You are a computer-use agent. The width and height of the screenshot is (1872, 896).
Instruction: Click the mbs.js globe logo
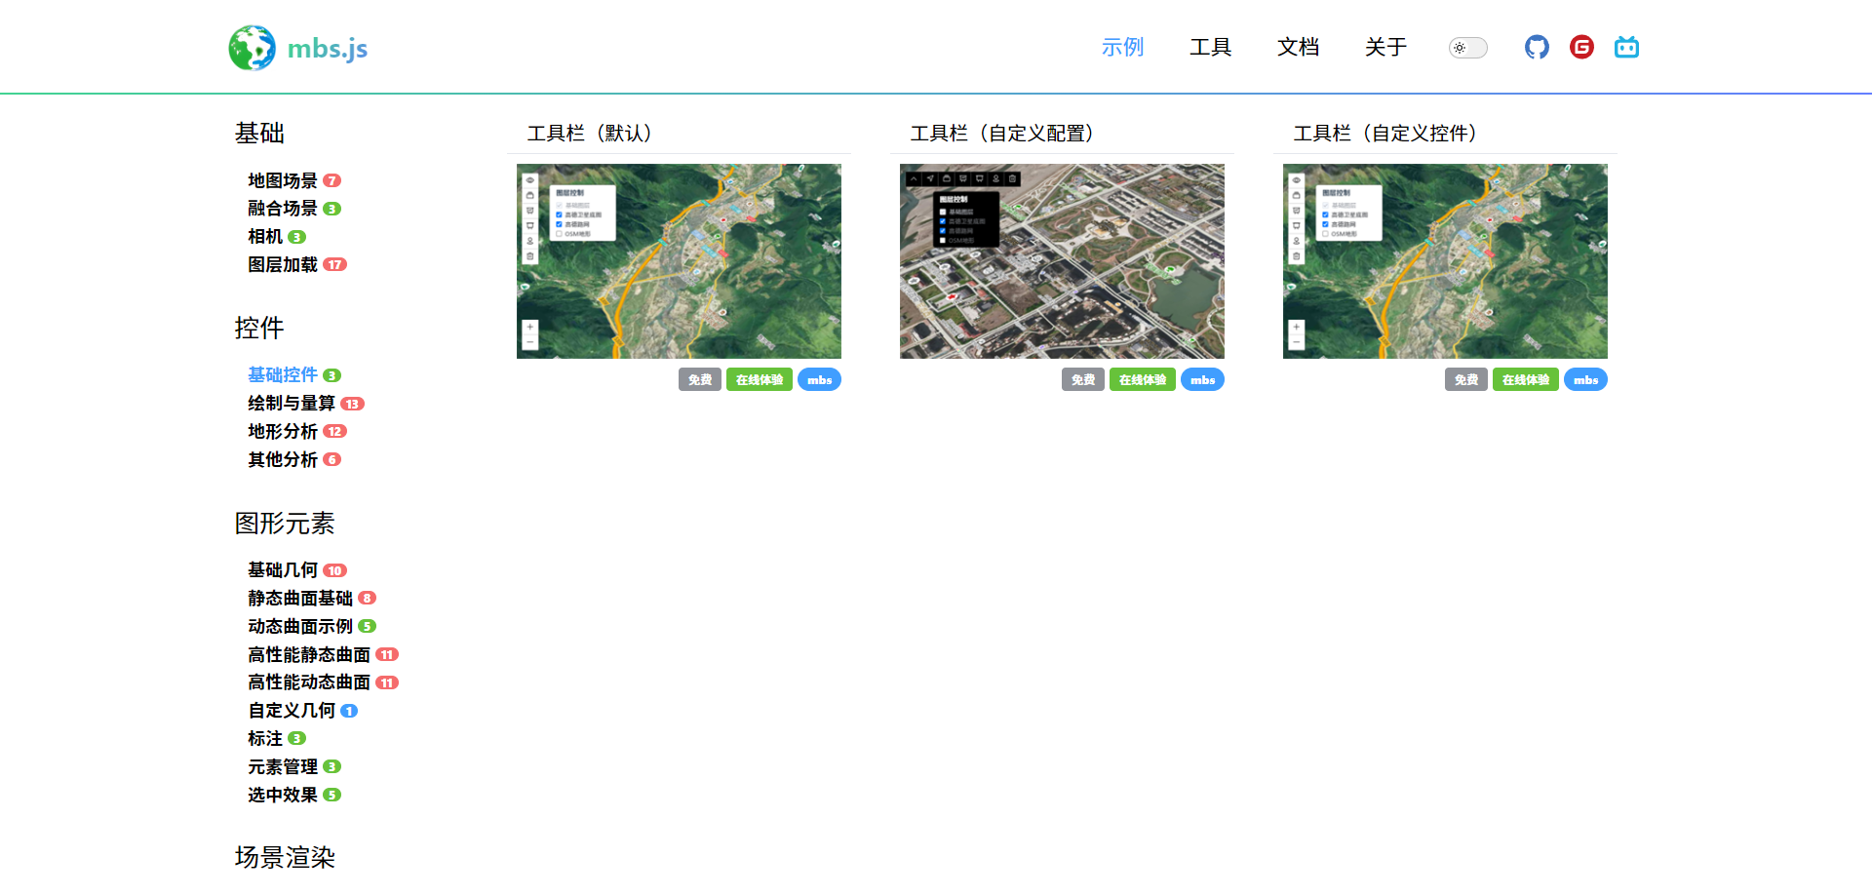(x=252, y=48)
